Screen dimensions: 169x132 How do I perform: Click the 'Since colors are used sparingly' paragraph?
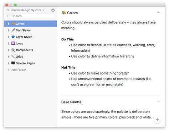[x=107, y=114]
